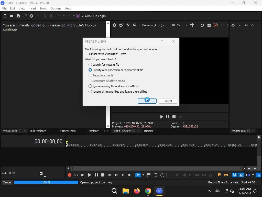Click the open project folder icon
This screenshot has height=197, width=262.
point(12,16)
